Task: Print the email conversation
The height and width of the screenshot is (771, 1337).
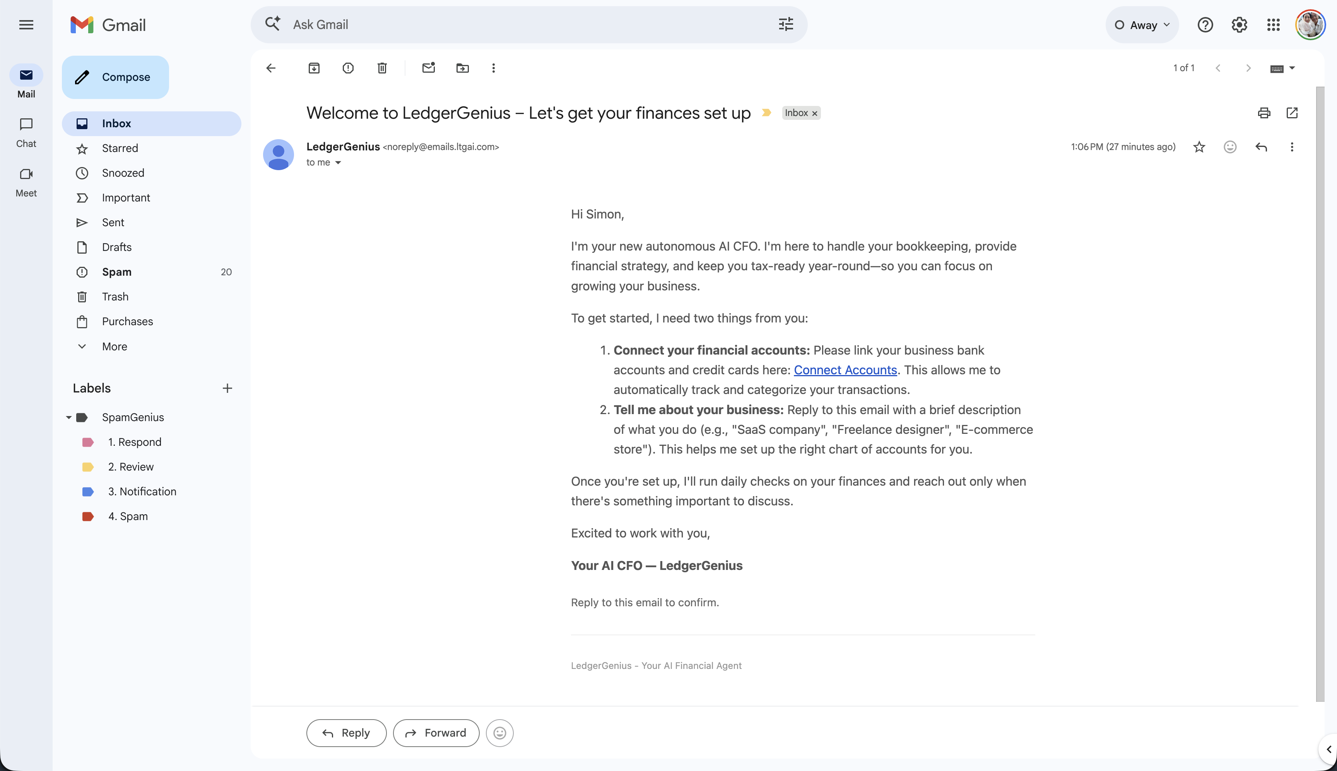Action: tap(1264, 113)
